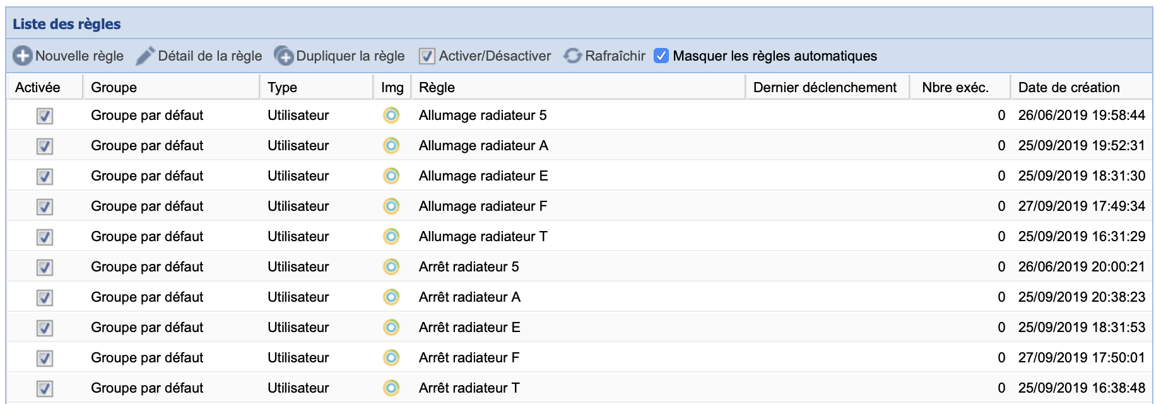Click Utilisateur type in Allumage radiateur 5 row
1161x404 pixels.
pyautogui.click(x=298, y=115)
